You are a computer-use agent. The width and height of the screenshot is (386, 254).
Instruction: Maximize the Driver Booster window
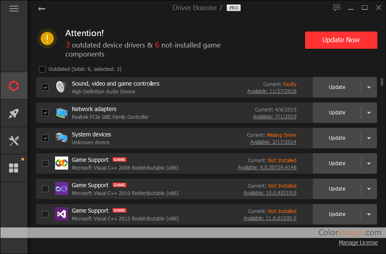point(365,8)
